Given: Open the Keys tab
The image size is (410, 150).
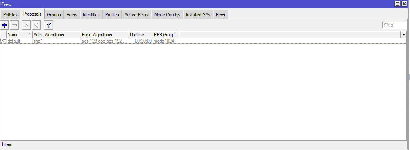Looking at the screenshot, I should [x=221, y=15].
